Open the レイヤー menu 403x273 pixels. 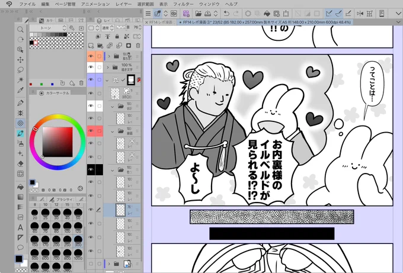(124, 4)
